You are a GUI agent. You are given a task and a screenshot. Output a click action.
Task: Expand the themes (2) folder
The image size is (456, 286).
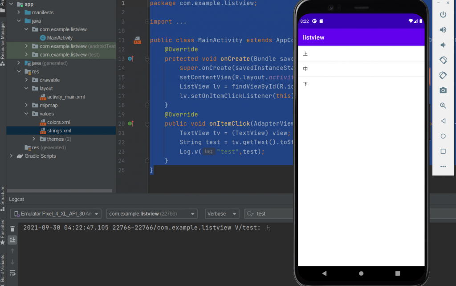click(34, 139)
